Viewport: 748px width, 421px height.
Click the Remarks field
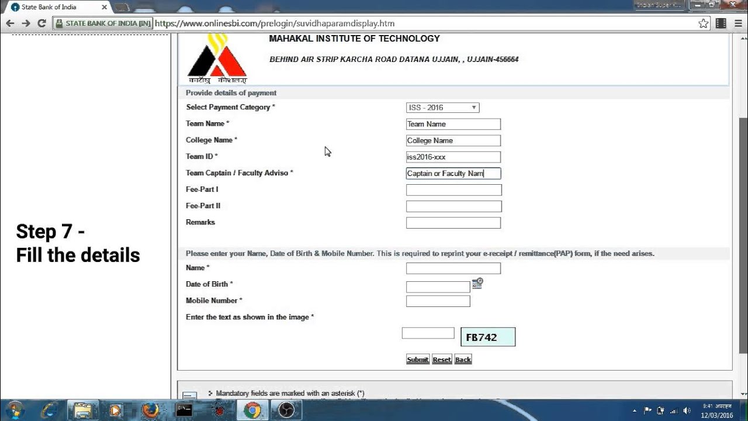pos(453,222)
